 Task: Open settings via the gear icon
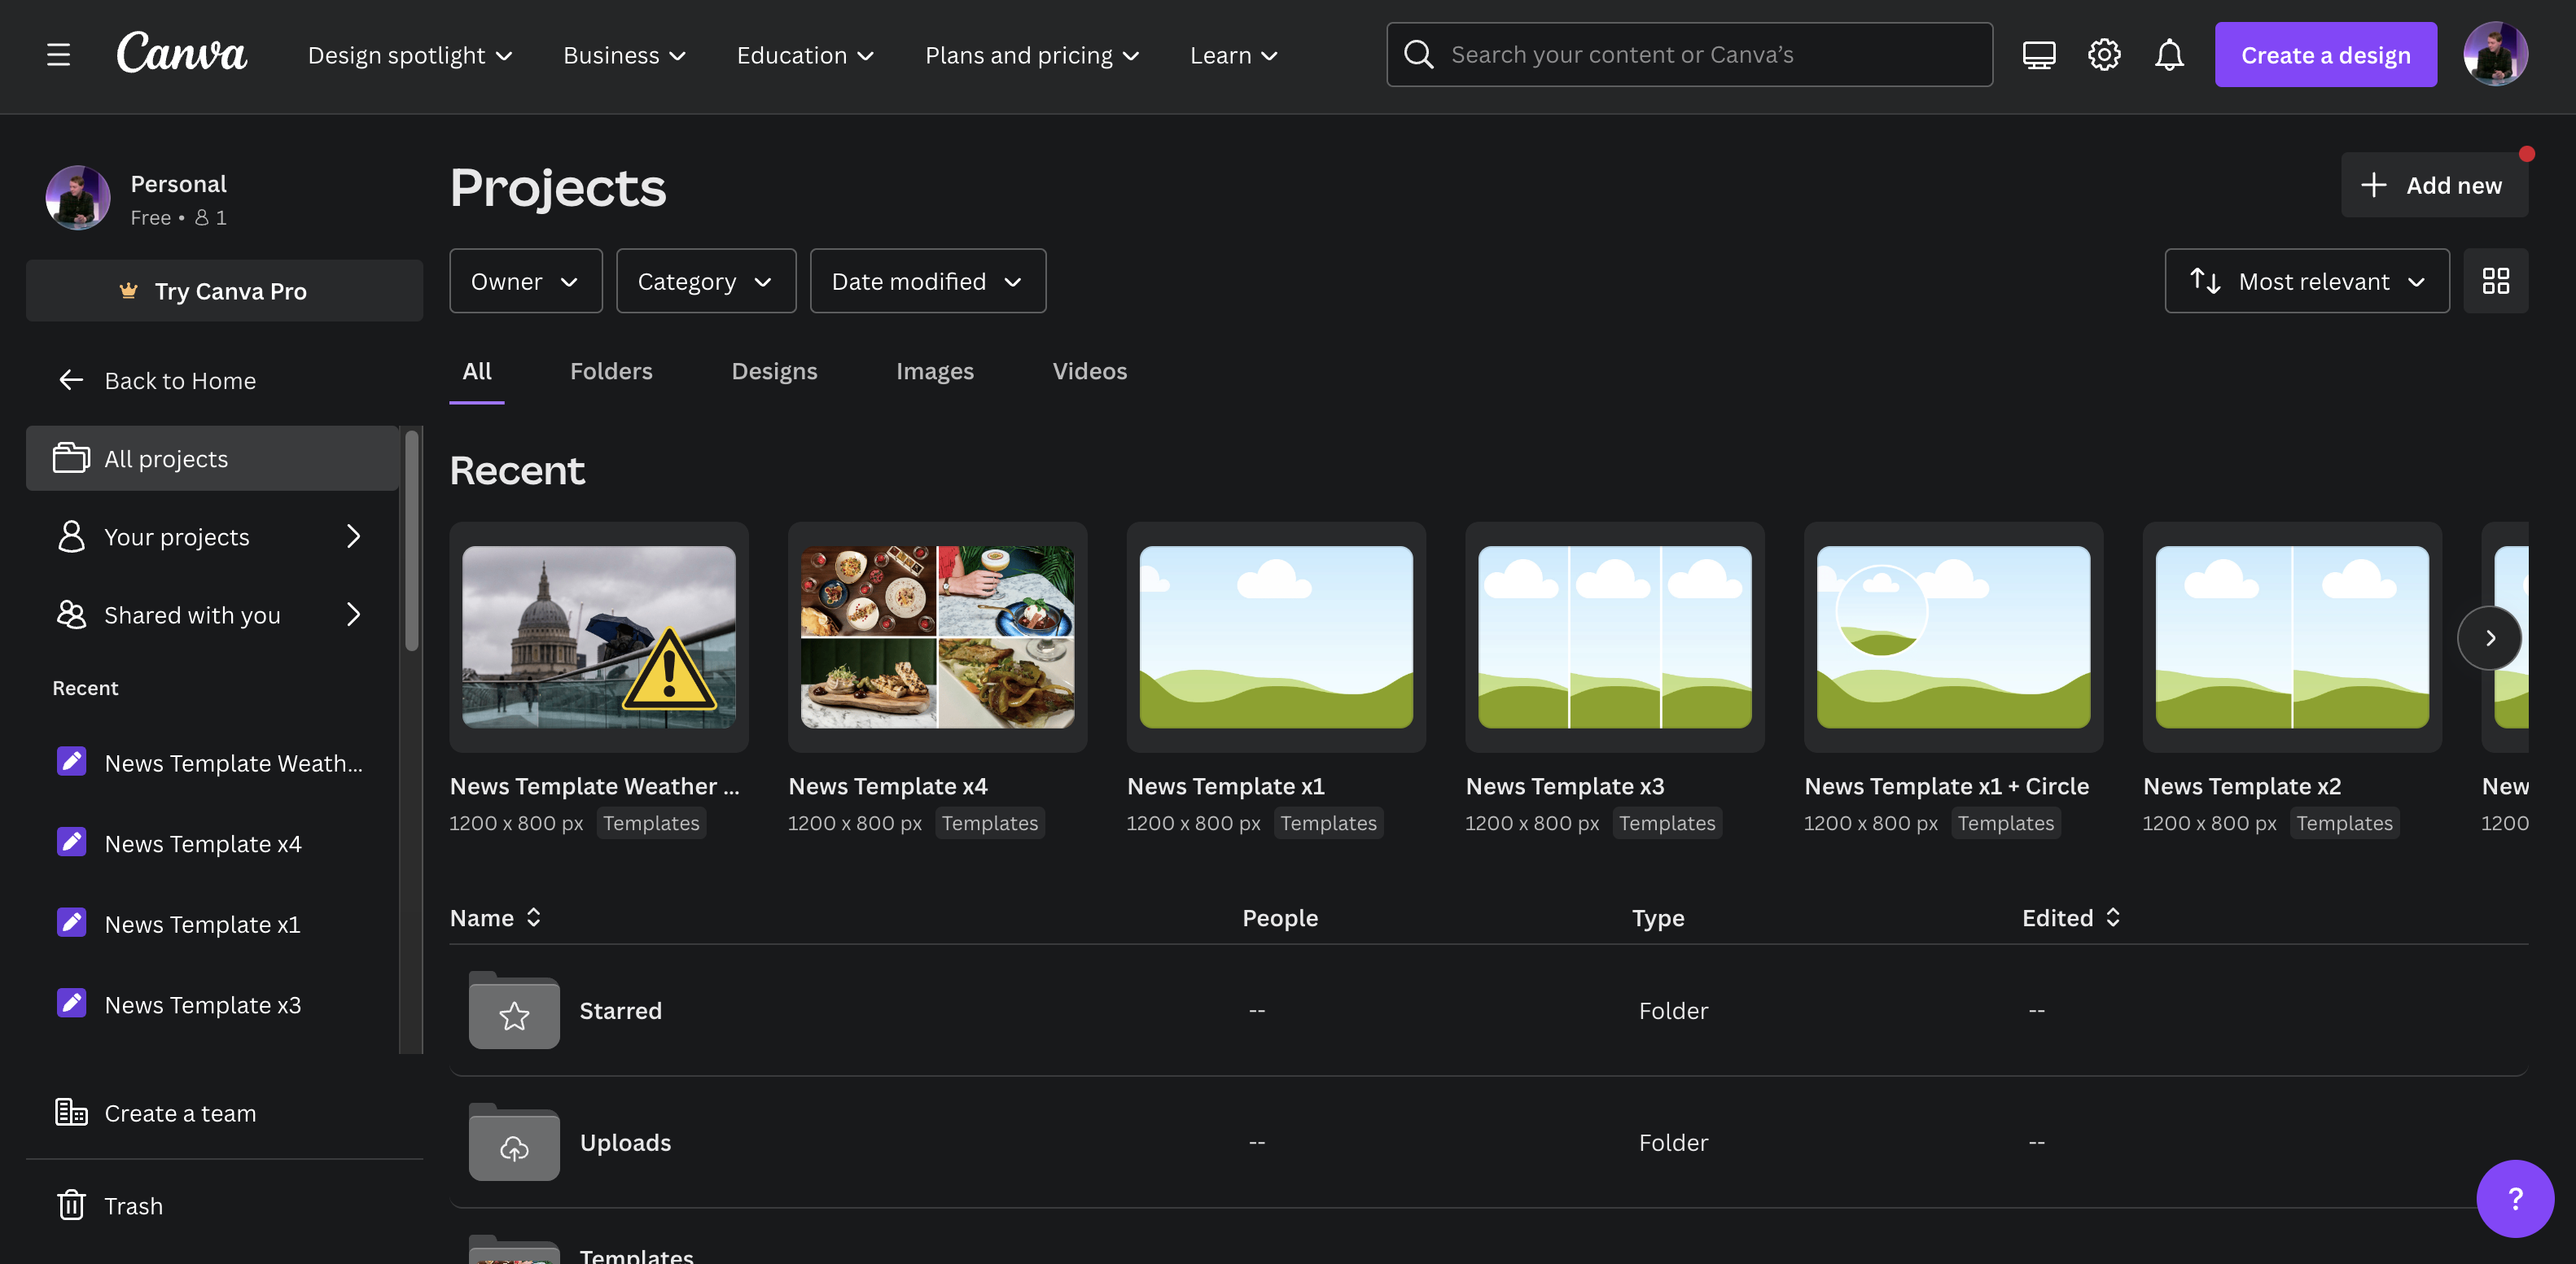point(2104,55)
